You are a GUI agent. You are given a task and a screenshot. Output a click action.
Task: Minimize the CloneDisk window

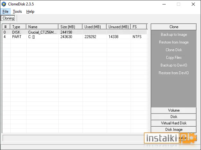click(x=164, y=4)
